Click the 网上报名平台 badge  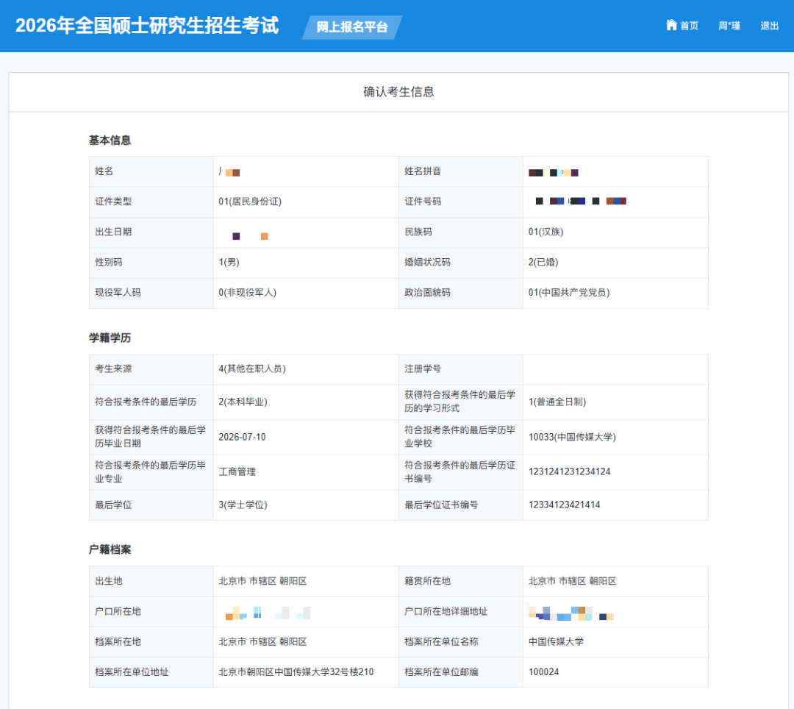pyautogui.click(x=351, y=26)
